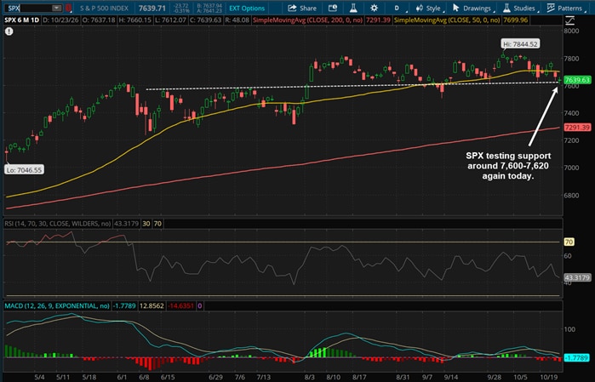Open the Drawings menu
This screenshot has height=382, width=595.
[472, 9]
